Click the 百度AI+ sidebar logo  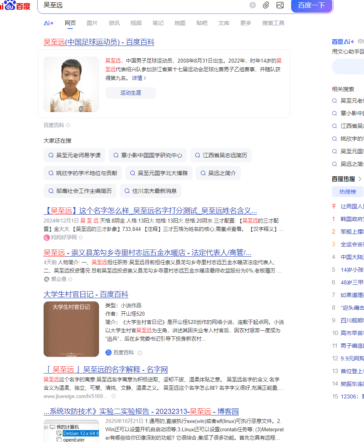[343, 42]
